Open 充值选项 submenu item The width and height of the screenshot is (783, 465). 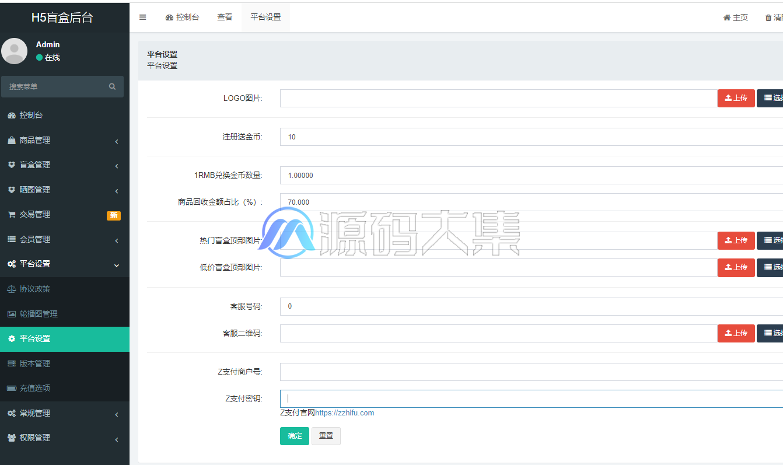pyautogui.click(x=65, y=388)
